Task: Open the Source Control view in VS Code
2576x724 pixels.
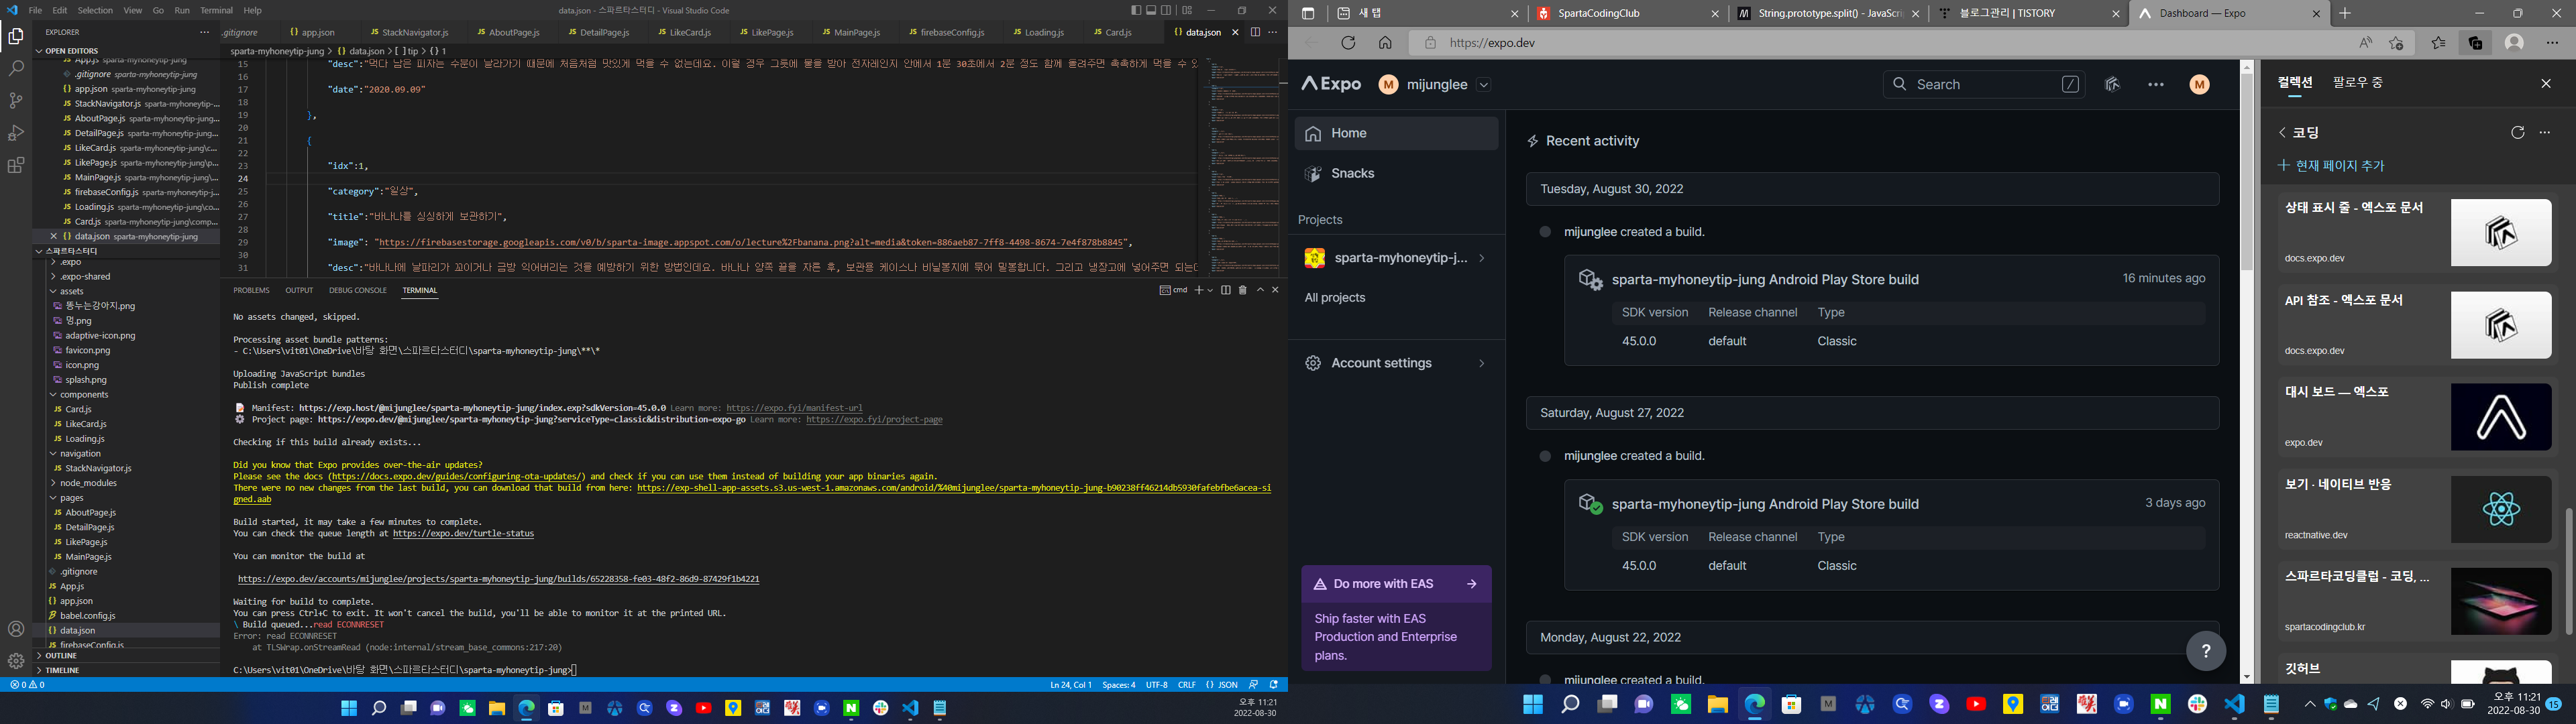Action: click(16, 101)
